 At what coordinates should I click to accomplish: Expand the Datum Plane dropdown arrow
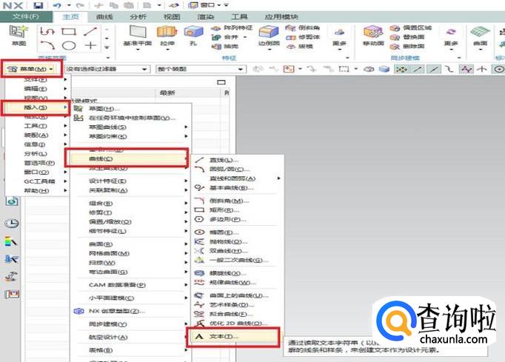pyautogui.click(x=138, y=50)
